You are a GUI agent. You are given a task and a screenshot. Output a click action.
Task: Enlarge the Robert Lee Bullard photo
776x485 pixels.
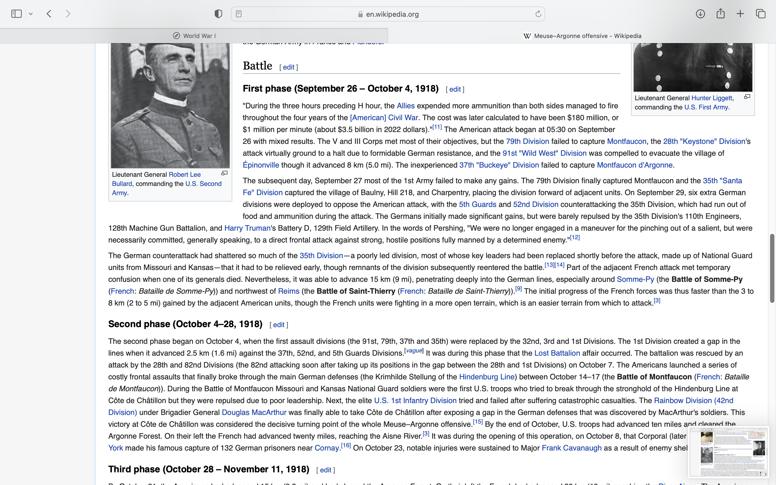[x=224, y=173]
